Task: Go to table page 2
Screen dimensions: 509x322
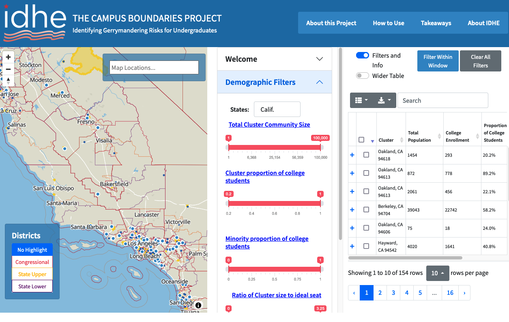Action: 380,293
